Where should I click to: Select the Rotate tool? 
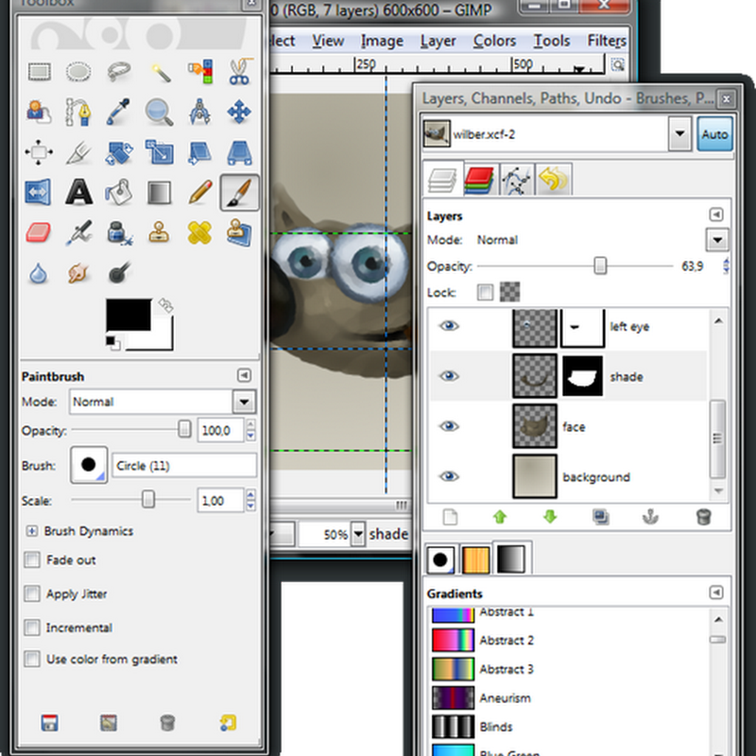119,152
